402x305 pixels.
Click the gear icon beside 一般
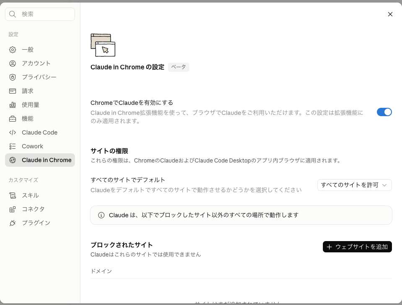(12, 50)
